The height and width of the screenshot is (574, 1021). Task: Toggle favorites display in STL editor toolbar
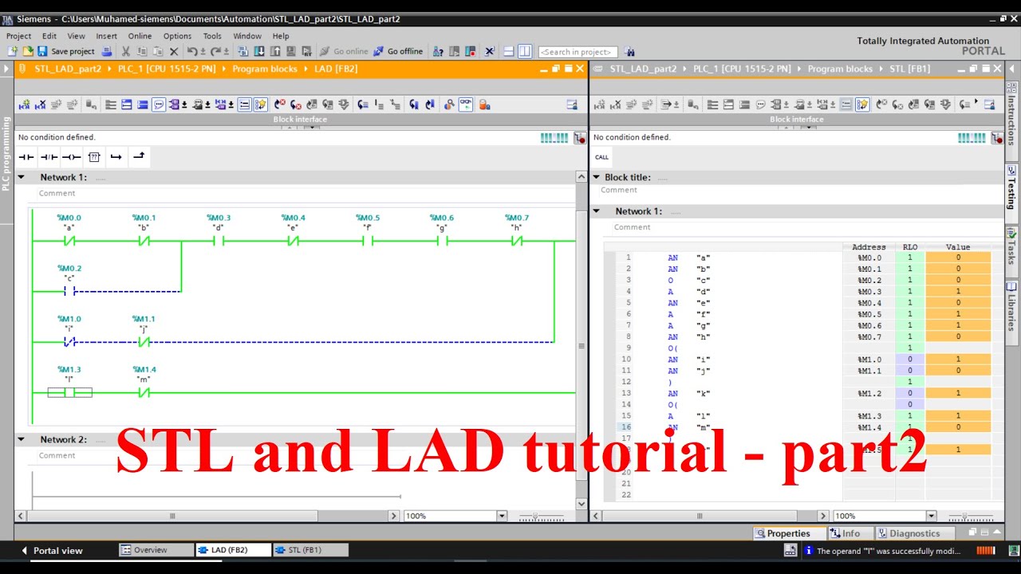(861, 104)
